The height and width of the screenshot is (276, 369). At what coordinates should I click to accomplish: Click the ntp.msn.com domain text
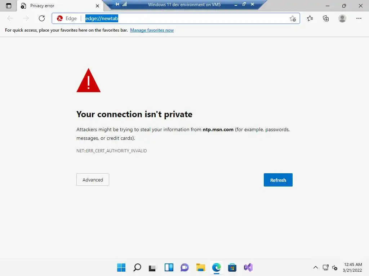[x=218, y=129]
